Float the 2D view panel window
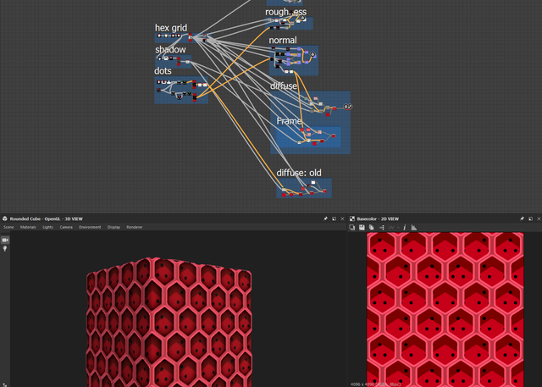542x387 pixels. pyautogui.click(x=529, y=218)
